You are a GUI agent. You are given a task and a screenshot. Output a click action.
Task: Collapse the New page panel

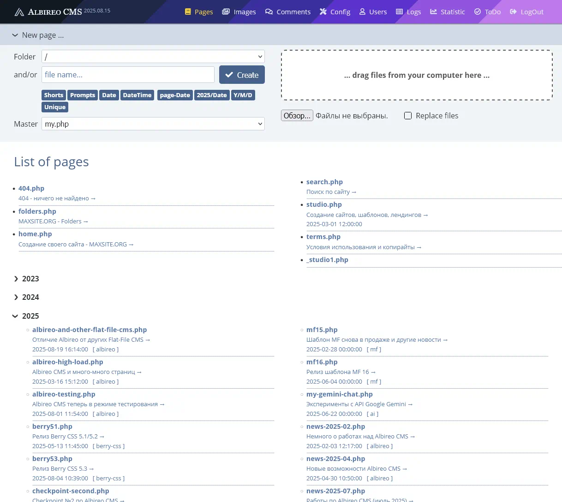15,35
